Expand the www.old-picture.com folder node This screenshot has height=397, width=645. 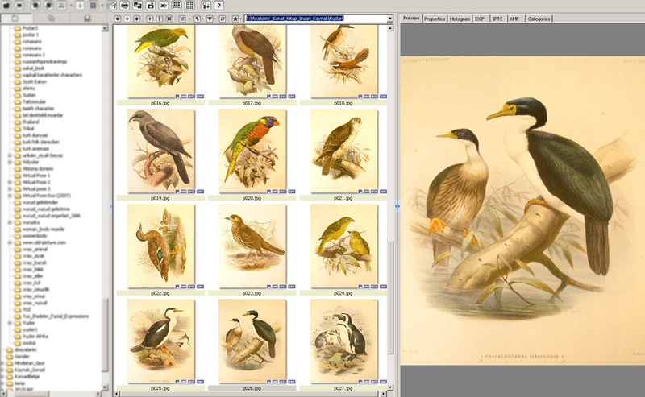tap(10, 242)
